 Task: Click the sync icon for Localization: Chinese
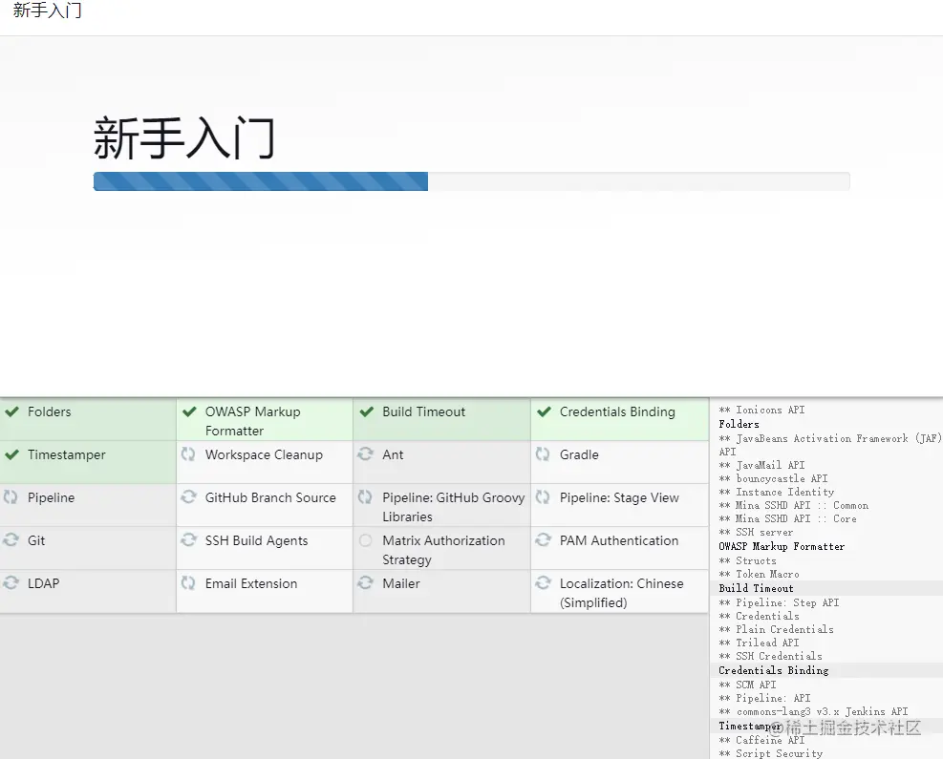pyautogui.click(x=543, y=583)
